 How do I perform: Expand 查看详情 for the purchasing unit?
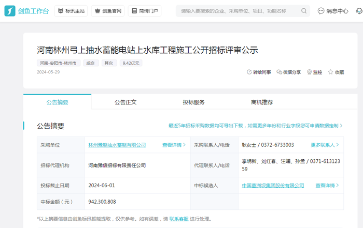pyautogui.click(x=174, y=145)
